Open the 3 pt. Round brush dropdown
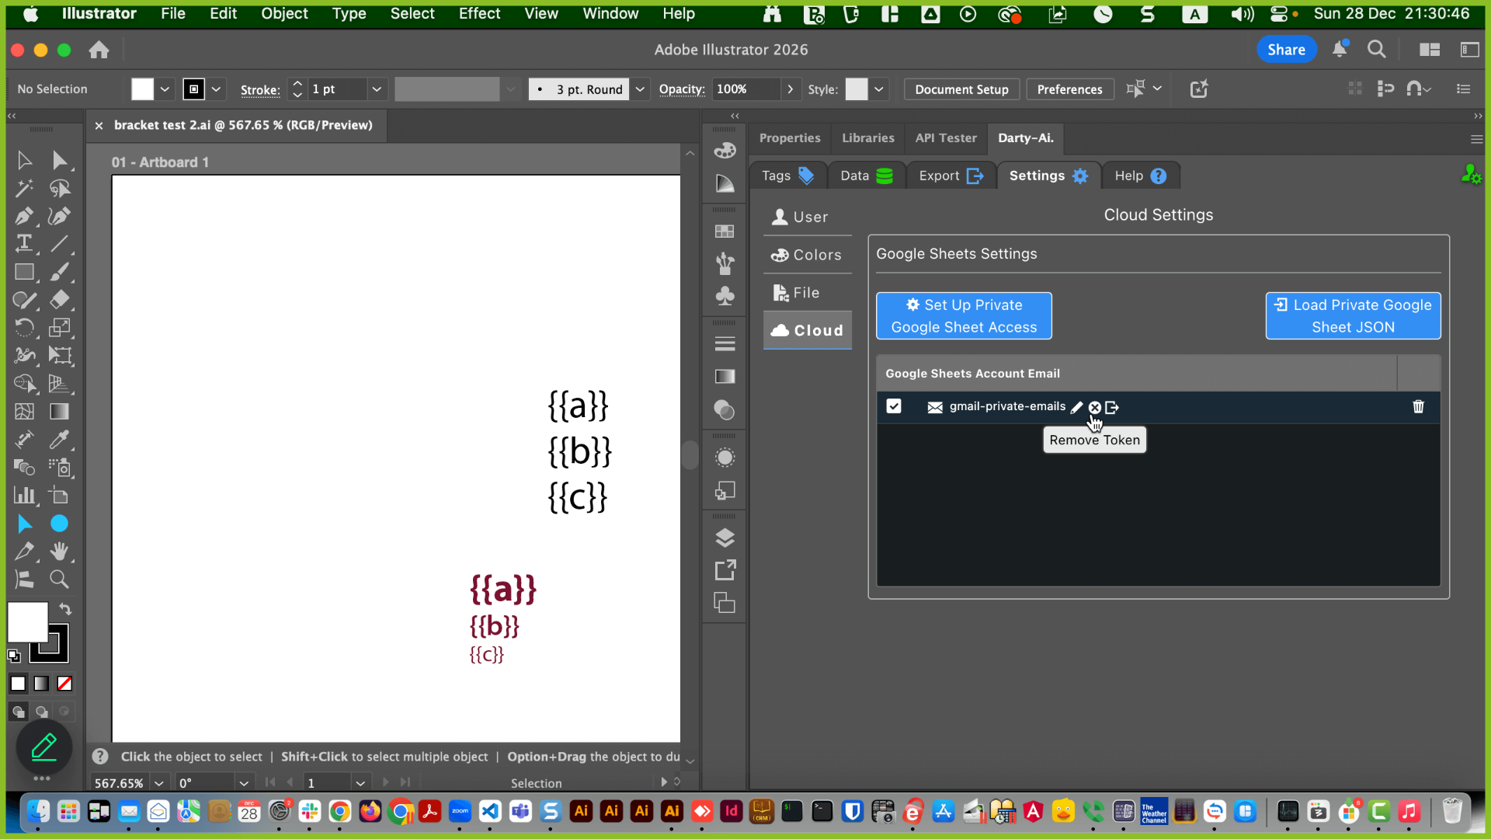This screenshot has height=839, width=1491. (640, 89)
